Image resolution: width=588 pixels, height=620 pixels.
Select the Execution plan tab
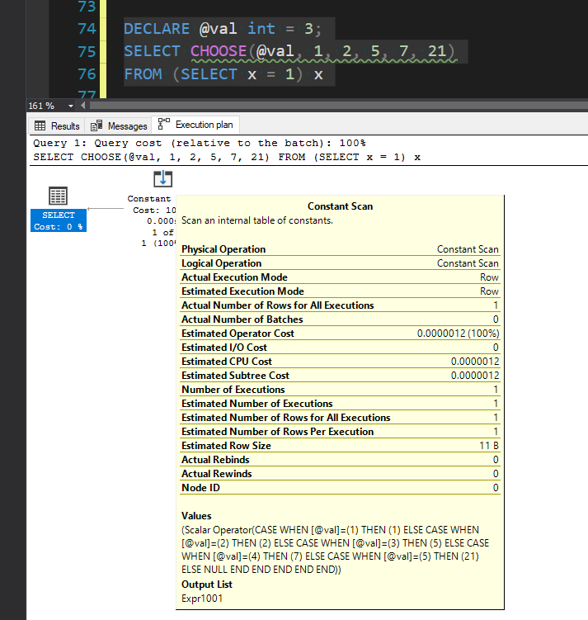tap(195, 125)
